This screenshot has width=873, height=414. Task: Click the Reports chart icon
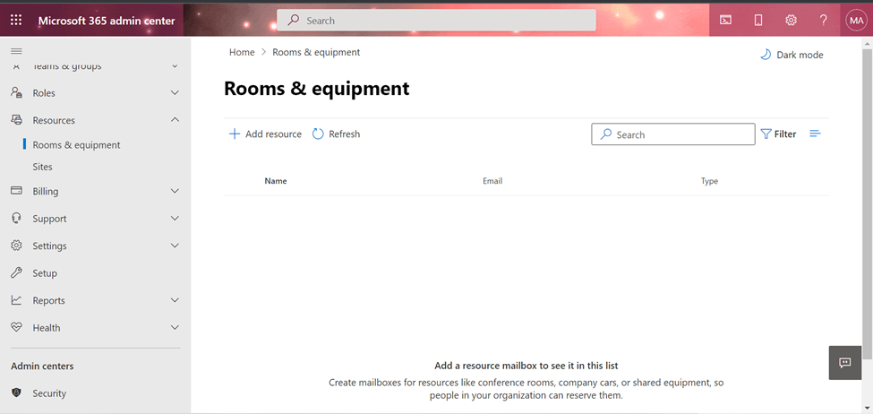[16, 300]
